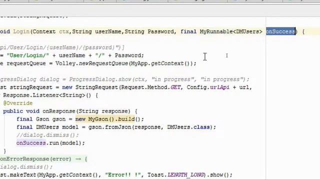
Task: Click Response.Listener<String>() text
Action: tap(47, 95)
